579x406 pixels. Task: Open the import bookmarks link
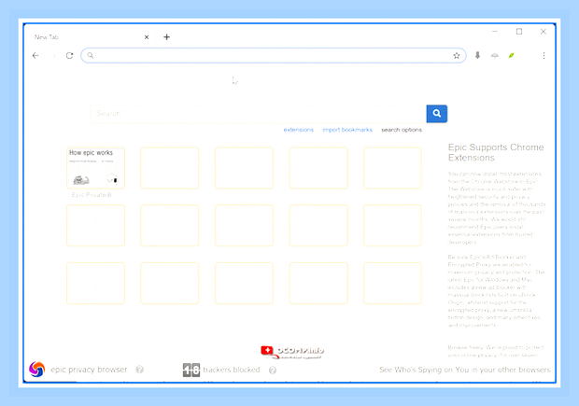[x=347, y=130]
